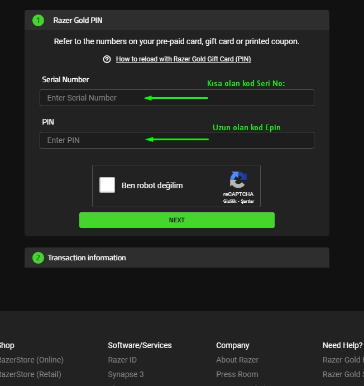This screenshot has width=364, height=386.
Task: Click the question mark help icon
Action: pyautogui.click(x=107, y=59)
